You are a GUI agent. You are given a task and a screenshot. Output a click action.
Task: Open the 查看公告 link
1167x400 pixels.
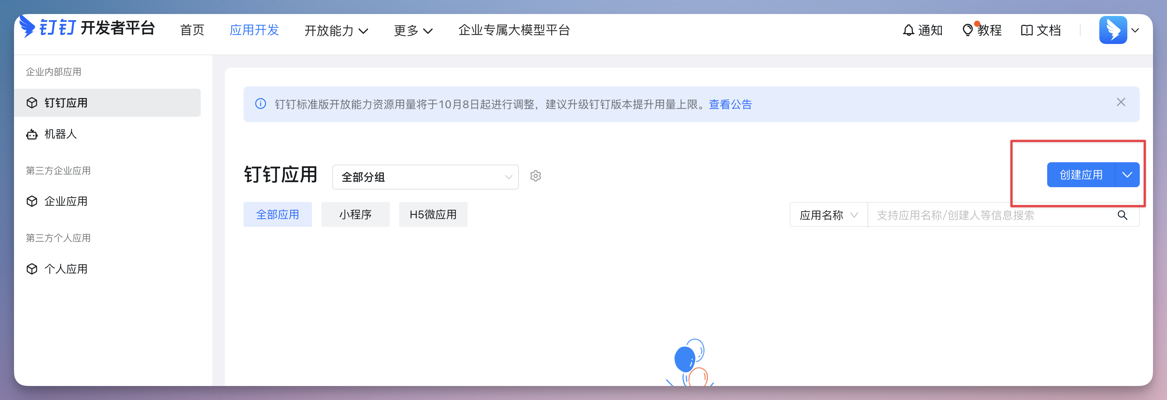pos(730,104)
